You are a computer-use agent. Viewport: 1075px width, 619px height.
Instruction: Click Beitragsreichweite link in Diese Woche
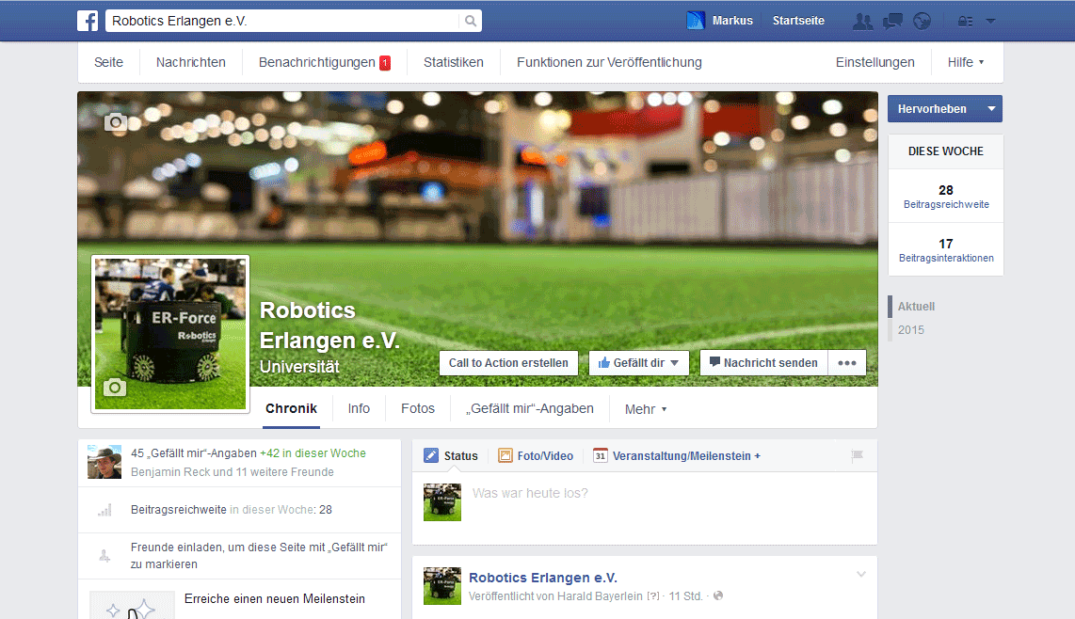946,204
